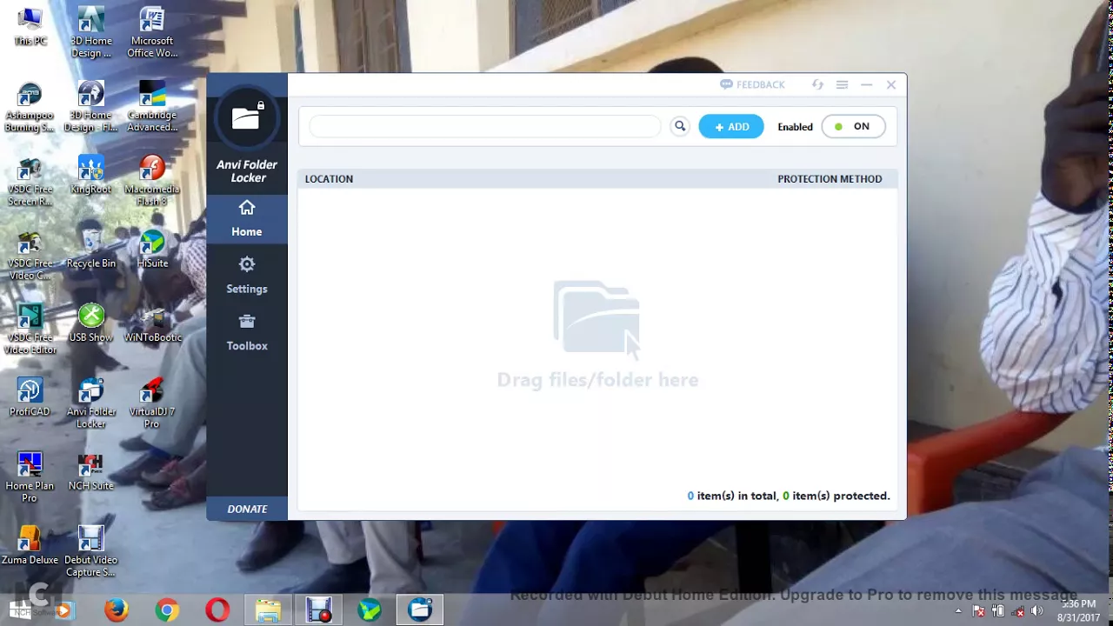Minimize the Anvi Folder Locker window

(x=866, y=84)
